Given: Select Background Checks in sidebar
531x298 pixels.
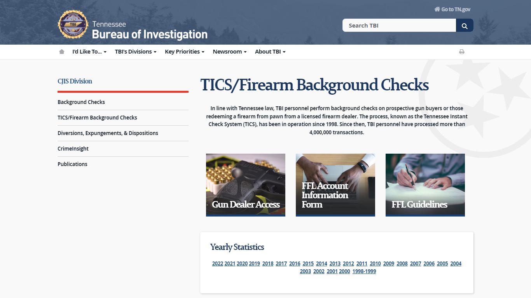Looking at the screenshot, I should 81,102.
